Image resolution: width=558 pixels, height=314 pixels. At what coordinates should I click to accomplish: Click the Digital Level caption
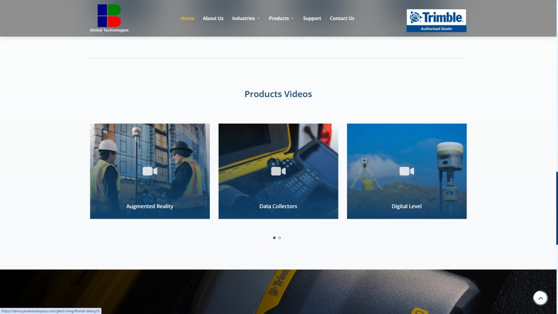(x=407, y=206)
